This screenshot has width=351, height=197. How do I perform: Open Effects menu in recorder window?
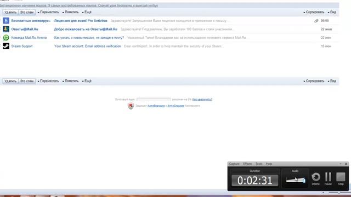(247, 164)
